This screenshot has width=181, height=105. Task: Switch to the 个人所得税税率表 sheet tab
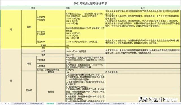(x=36, y=104)
